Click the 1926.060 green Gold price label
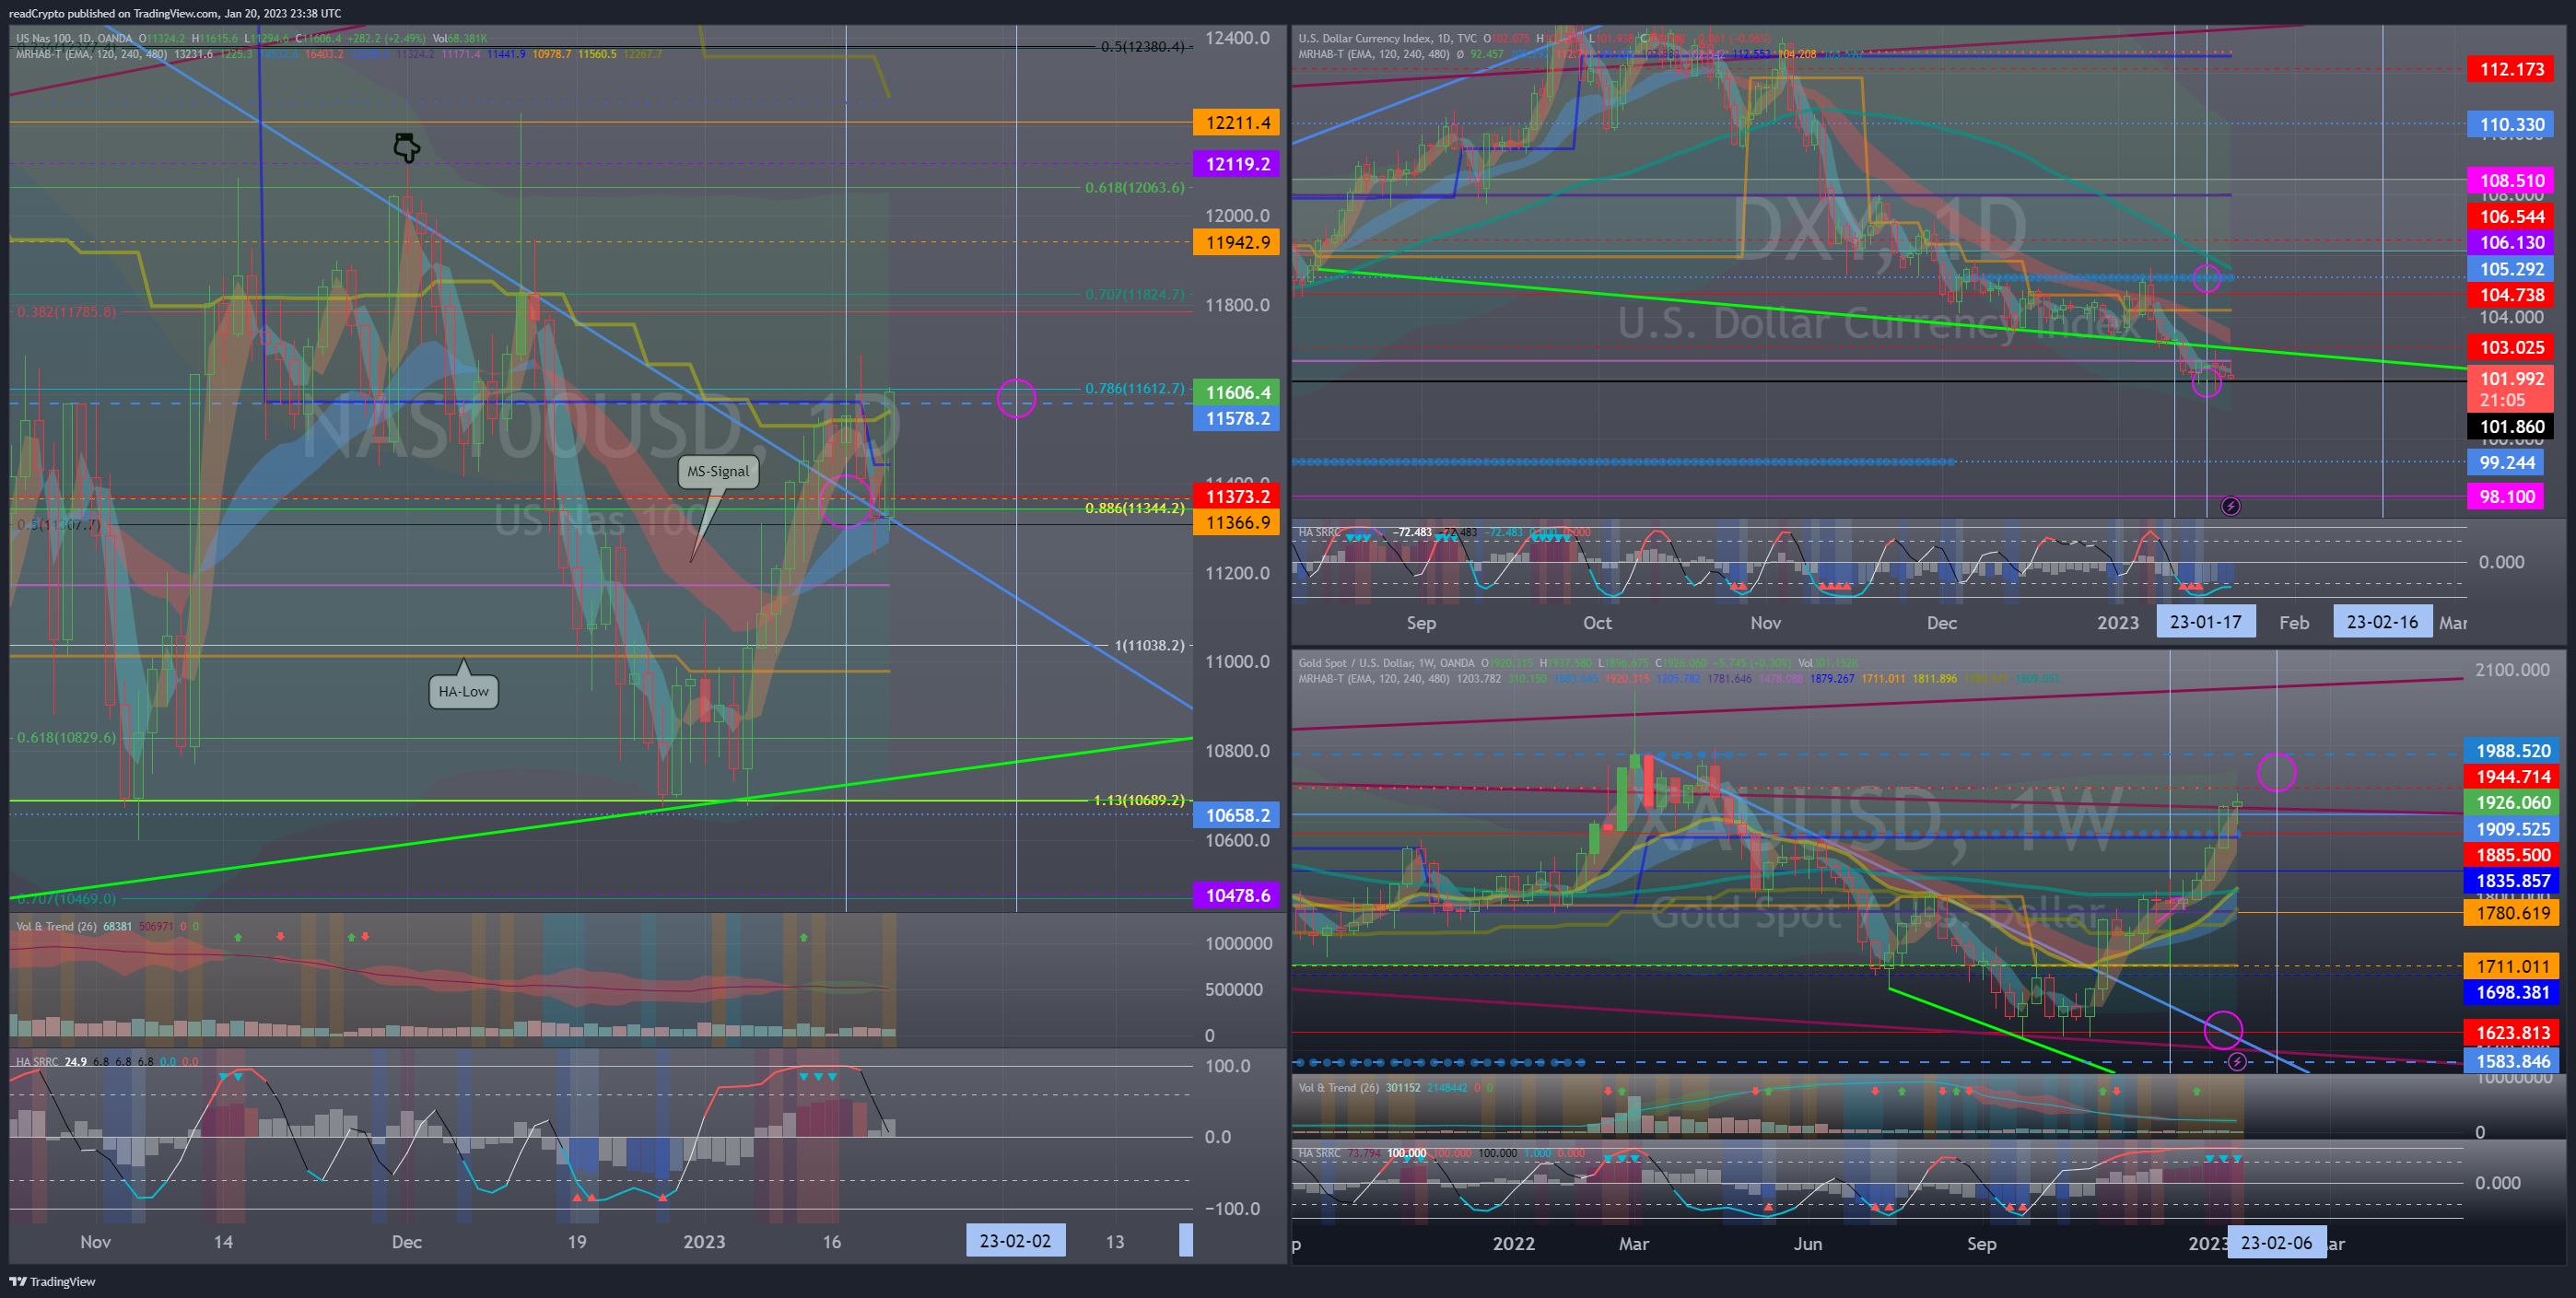 coord(2512,803)
